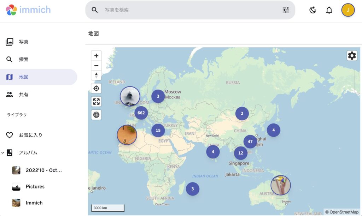Toggle dark mode moon icon
Viewport: 362px width, 216px height.
[x=313, y=10]
